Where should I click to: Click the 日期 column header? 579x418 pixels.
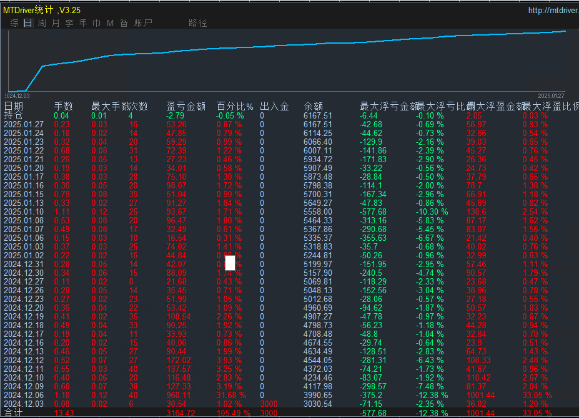click(x=14, y=107)
